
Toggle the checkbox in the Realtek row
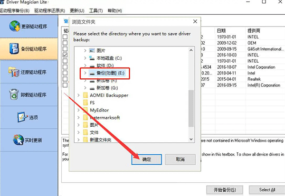(x=65, y=79)
